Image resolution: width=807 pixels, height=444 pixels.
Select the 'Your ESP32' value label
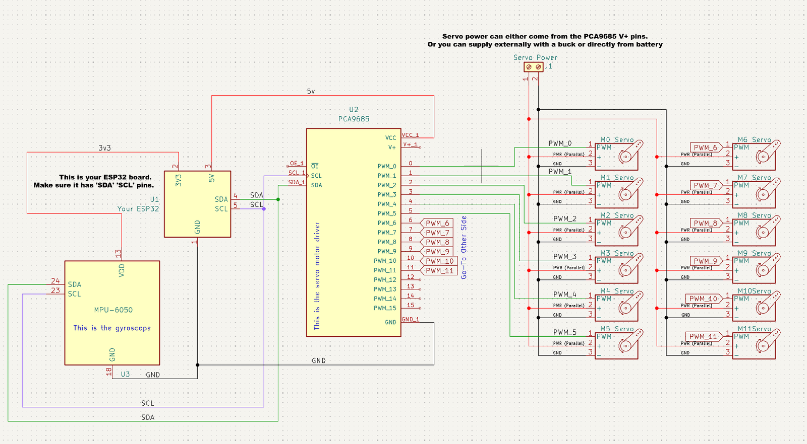point(138,209)
